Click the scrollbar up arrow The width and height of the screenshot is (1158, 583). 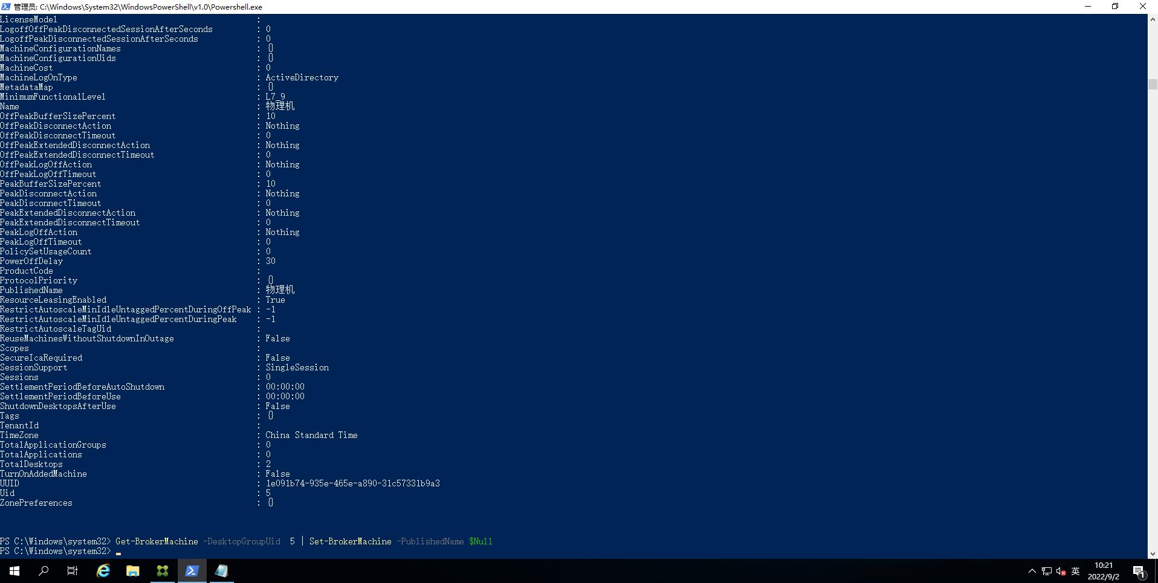coord(1153,19)
